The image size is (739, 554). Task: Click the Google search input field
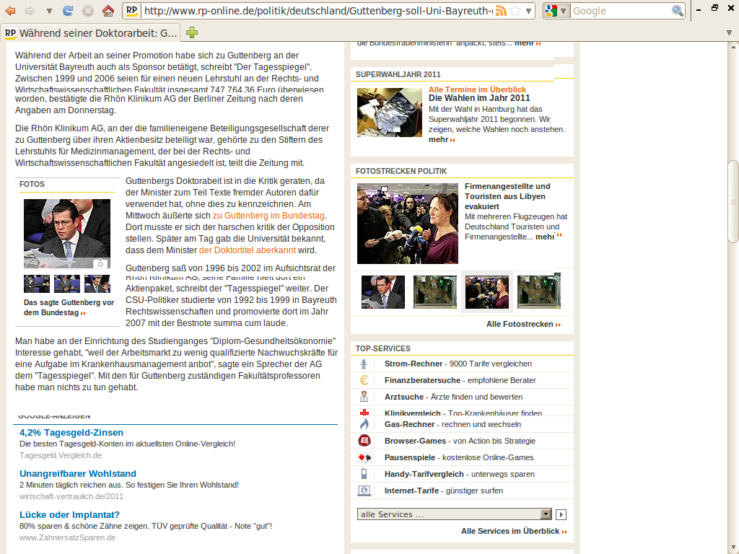point(621,10)
